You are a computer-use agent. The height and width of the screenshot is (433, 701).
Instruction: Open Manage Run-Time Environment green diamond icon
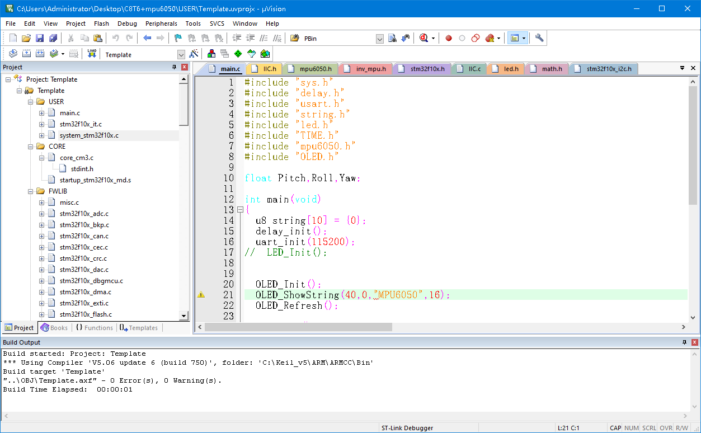(238, 54)
